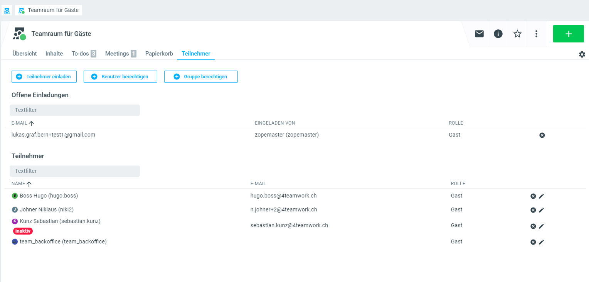Remove team_backoffice from participants
Image resolution: width=589 pixels, height=282 pixels.
click(533, 242)
